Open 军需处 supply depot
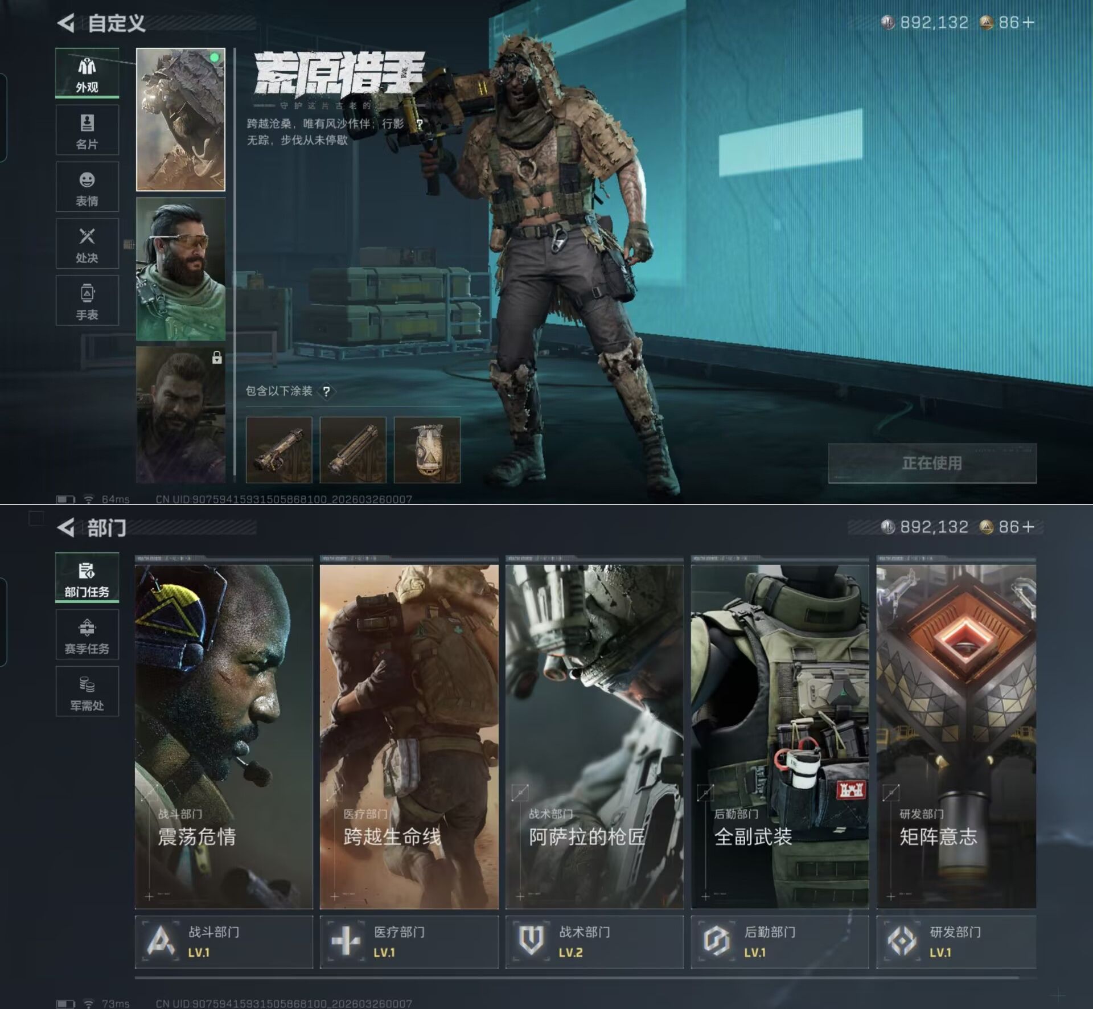Image resolution: width=1093 pixels, height=1009 pixels. point(87,692)
